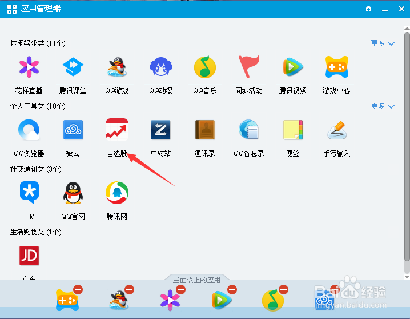The image size is (410, 319).
Task: Open the 通讯录 address book
Action: pyautogui.click(x=205, y=130)
